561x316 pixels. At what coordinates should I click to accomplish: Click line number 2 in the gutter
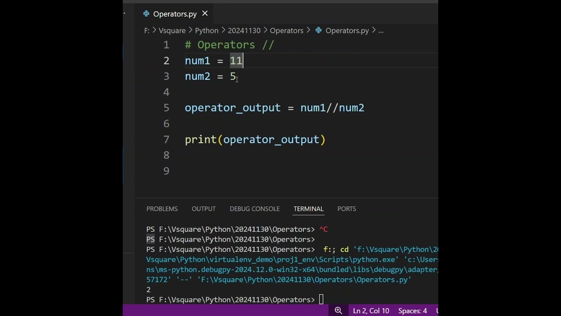(x=166, y=61)
